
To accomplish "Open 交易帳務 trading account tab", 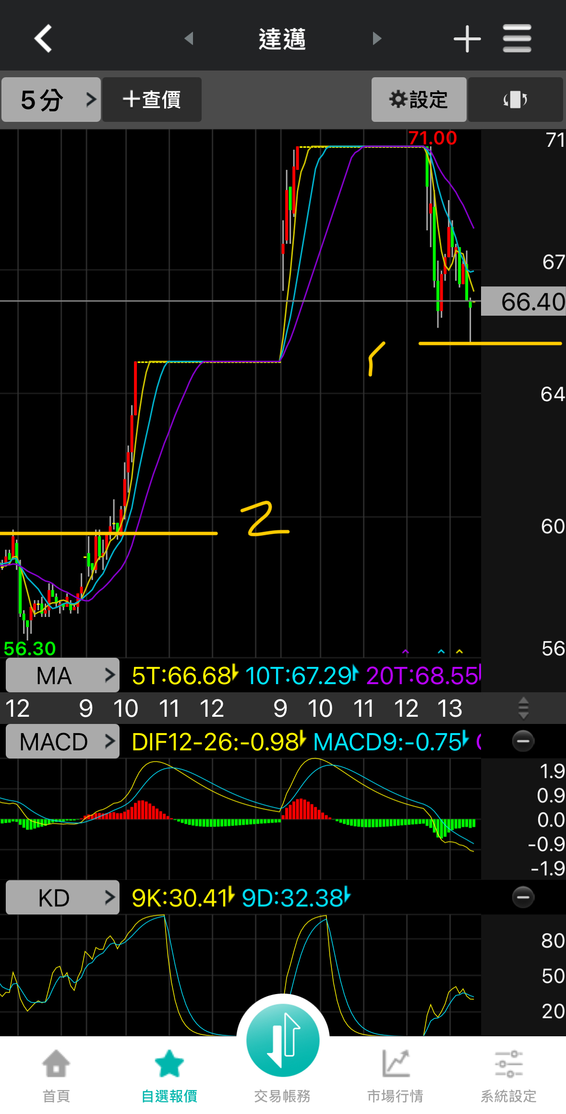I will tap(282, 1096).
